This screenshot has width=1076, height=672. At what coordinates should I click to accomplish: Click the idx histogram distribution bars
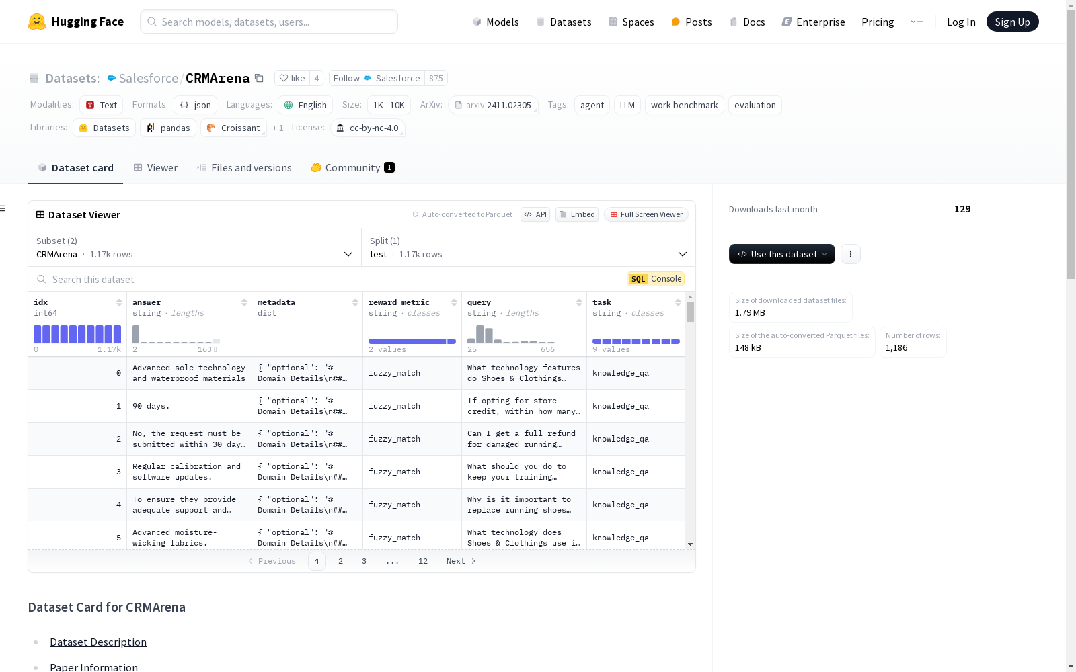point(77,334)
